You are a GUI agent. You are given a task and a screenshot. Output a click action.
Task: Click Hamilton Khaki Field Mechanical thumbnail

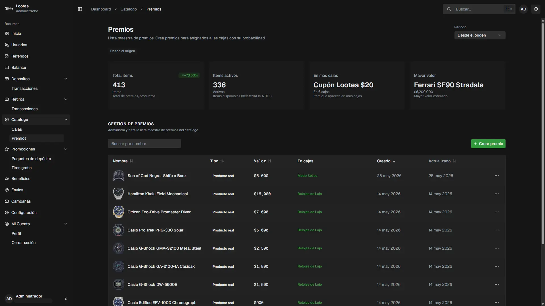pos(118,194)
